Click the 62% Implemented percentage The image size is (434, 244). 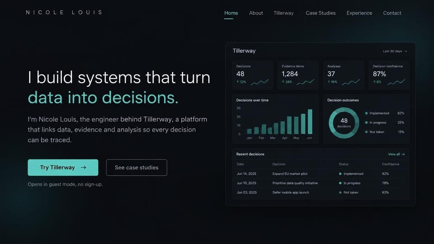tap(401, 113)
